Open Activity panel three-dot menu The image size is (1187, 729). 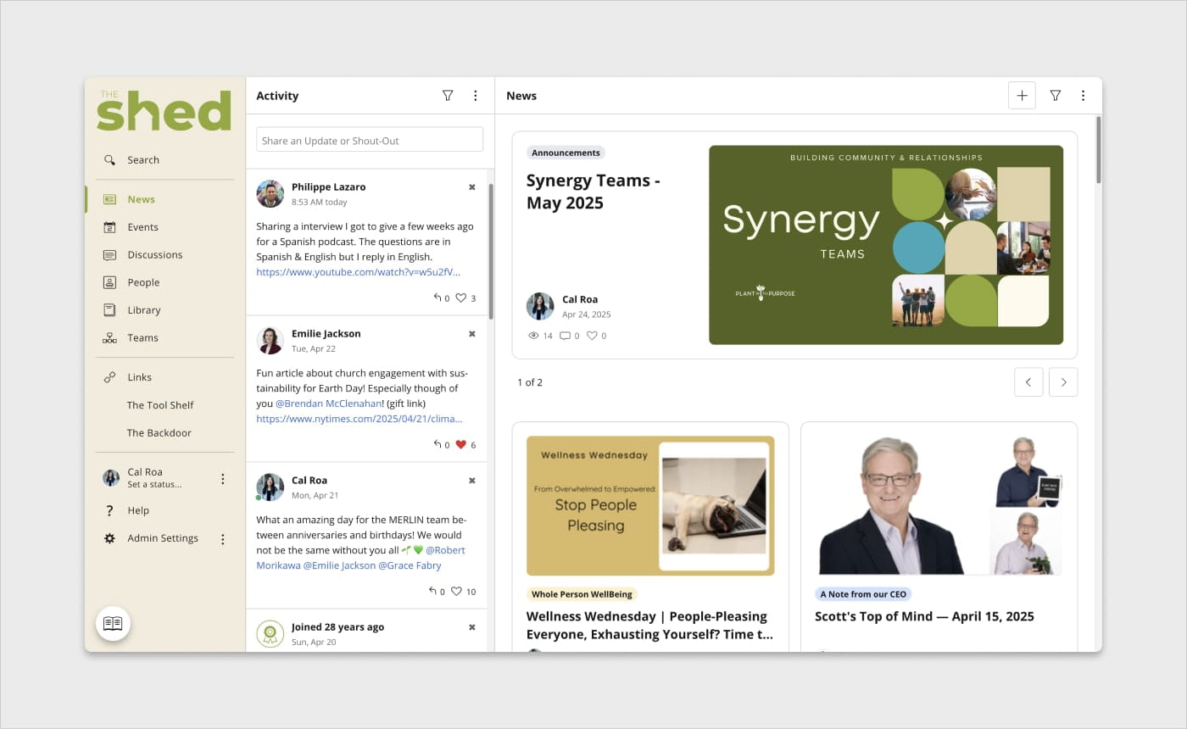(476, 96)
